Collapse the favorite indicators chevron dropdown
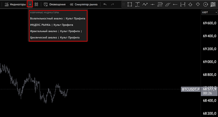 click(30, 4)
